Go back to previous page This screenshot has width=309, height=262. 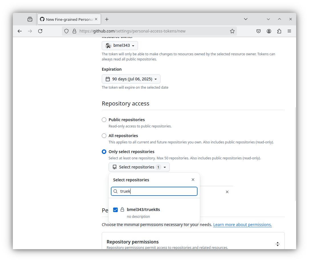(x=20, y=31)
